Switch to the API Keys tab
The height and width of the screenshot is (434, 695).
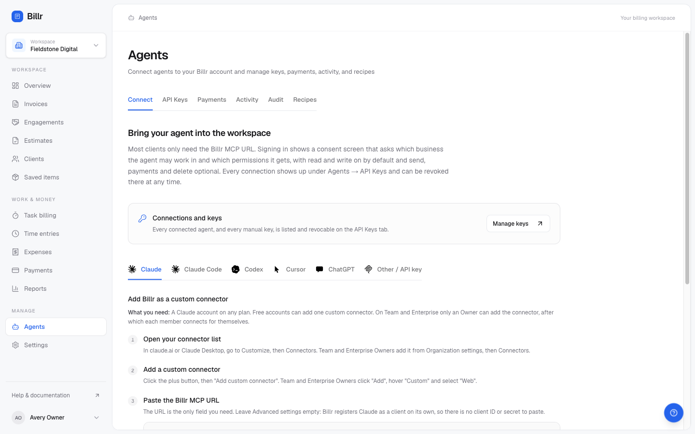pyautogui.click(x=175, y=100)
